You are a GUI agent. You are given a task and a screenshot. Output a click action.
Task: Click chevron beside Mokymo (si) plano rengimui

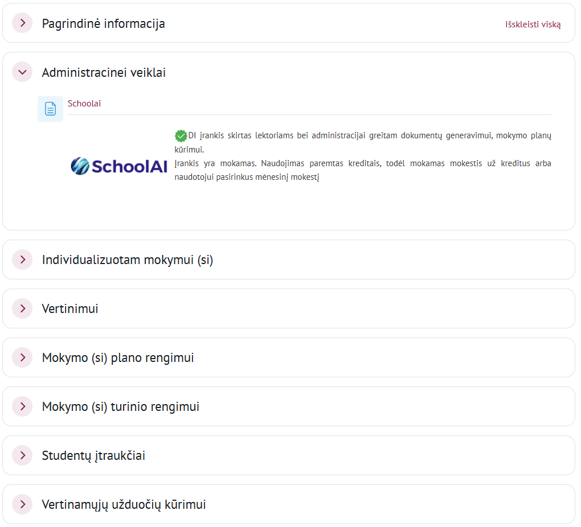pos(22,357)
